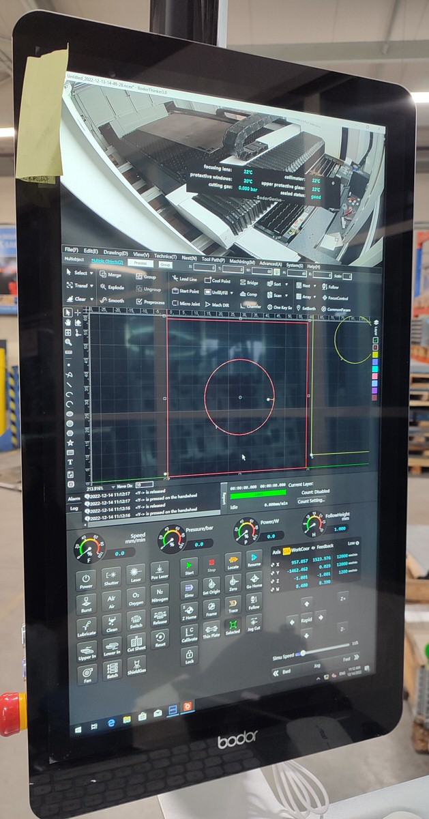Click the FollowHeight value field

[339, 529]
